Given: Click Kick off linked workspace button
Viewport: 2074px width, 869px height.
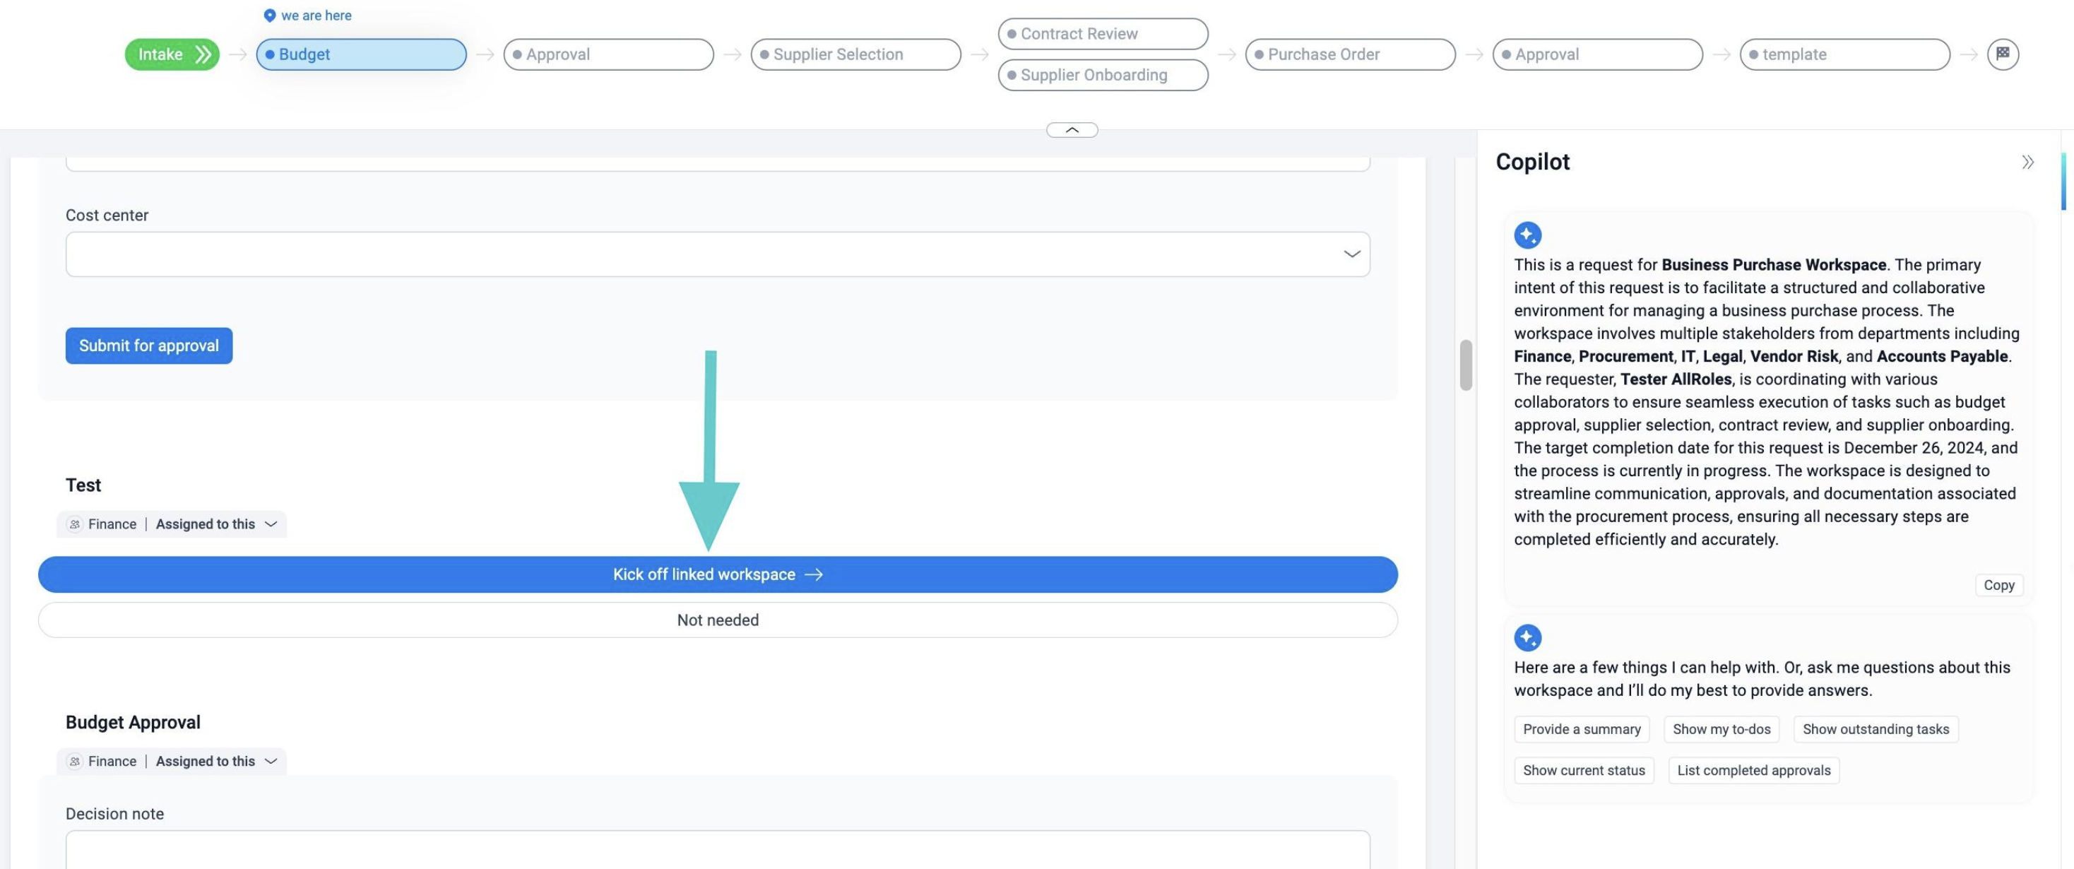Looking at the screenshot, I should 718,574.
